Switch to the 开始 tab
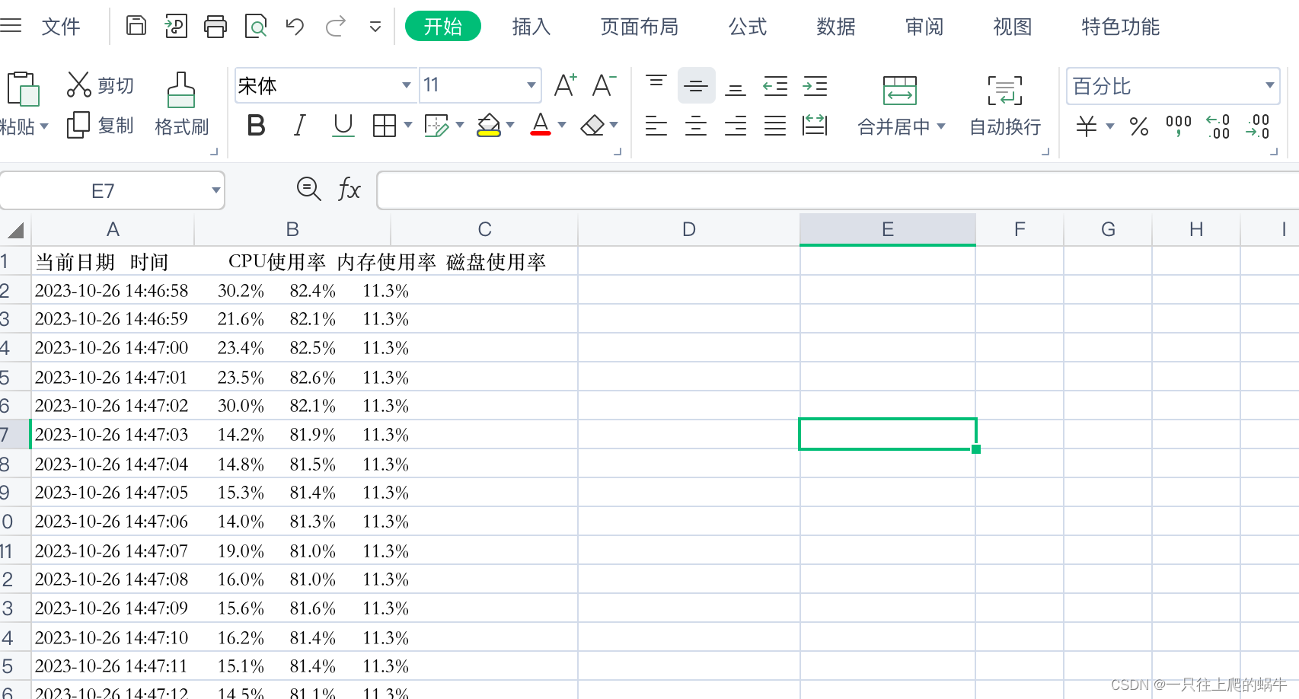 (443, 27)
